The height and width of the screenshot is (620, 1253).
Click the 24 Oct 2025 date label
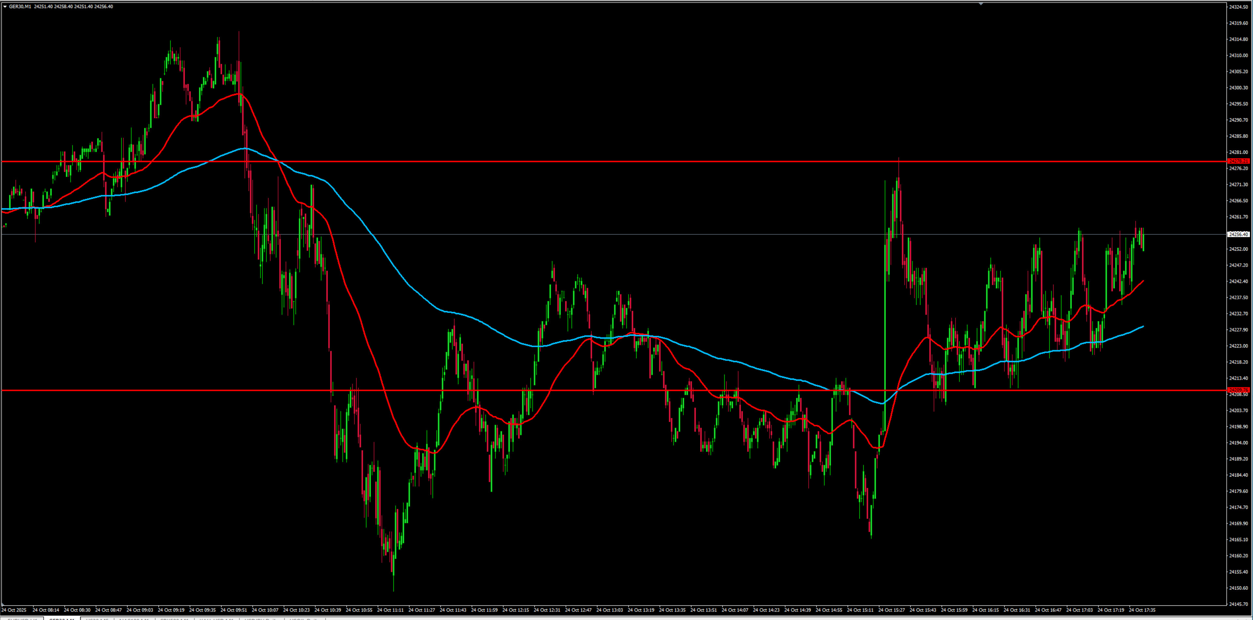pos(14,610)
